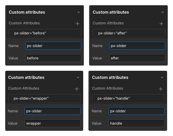
Task: Click the Value field containing 'before'
Action: click(x=53, y=58)
